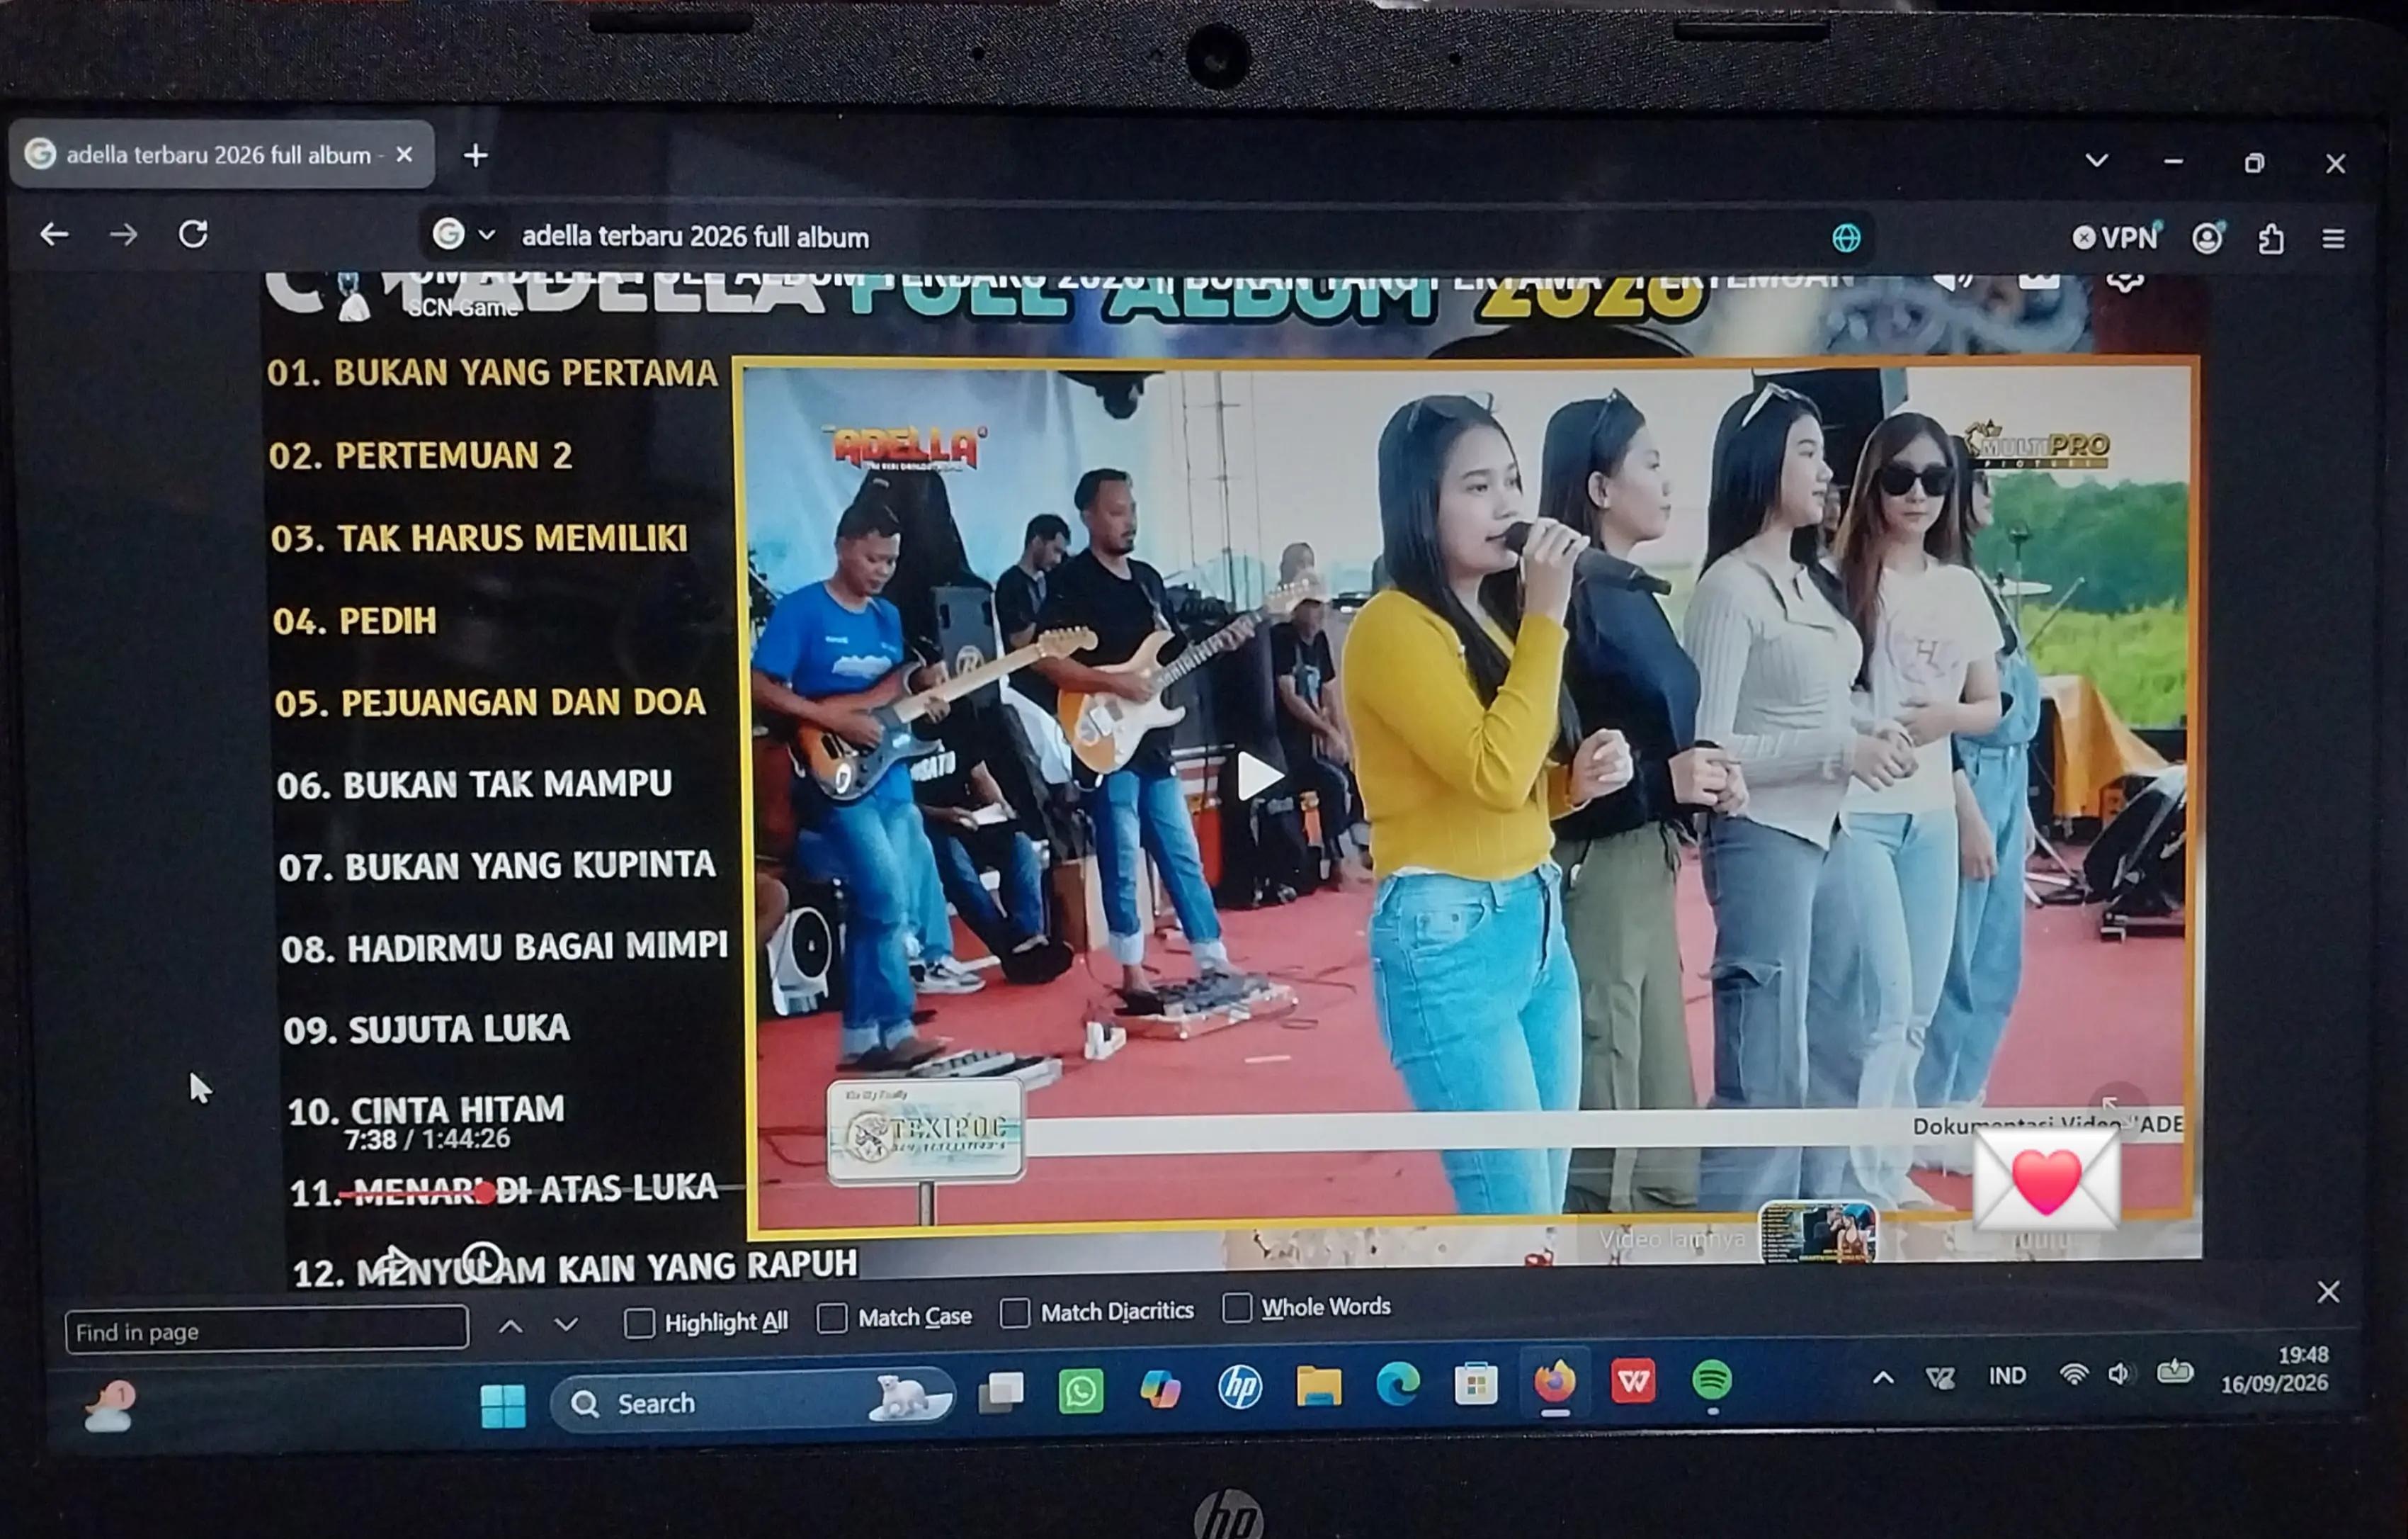
Task: Open the Video lainnya thumbnail
Action: 1817,1233
